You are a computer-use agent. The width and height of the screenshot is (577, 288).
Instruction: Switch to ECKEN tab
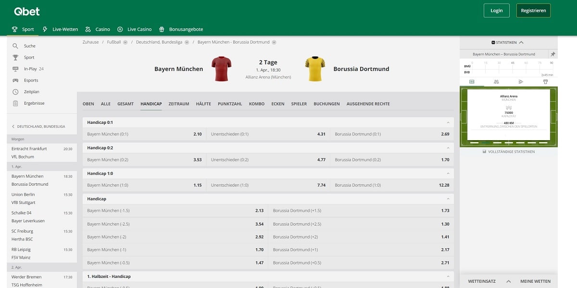(x=278, y=104)
